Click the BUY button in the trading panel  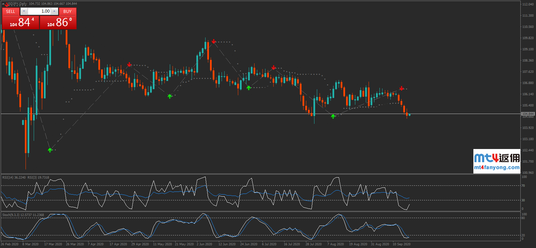(x=67, y=11)
